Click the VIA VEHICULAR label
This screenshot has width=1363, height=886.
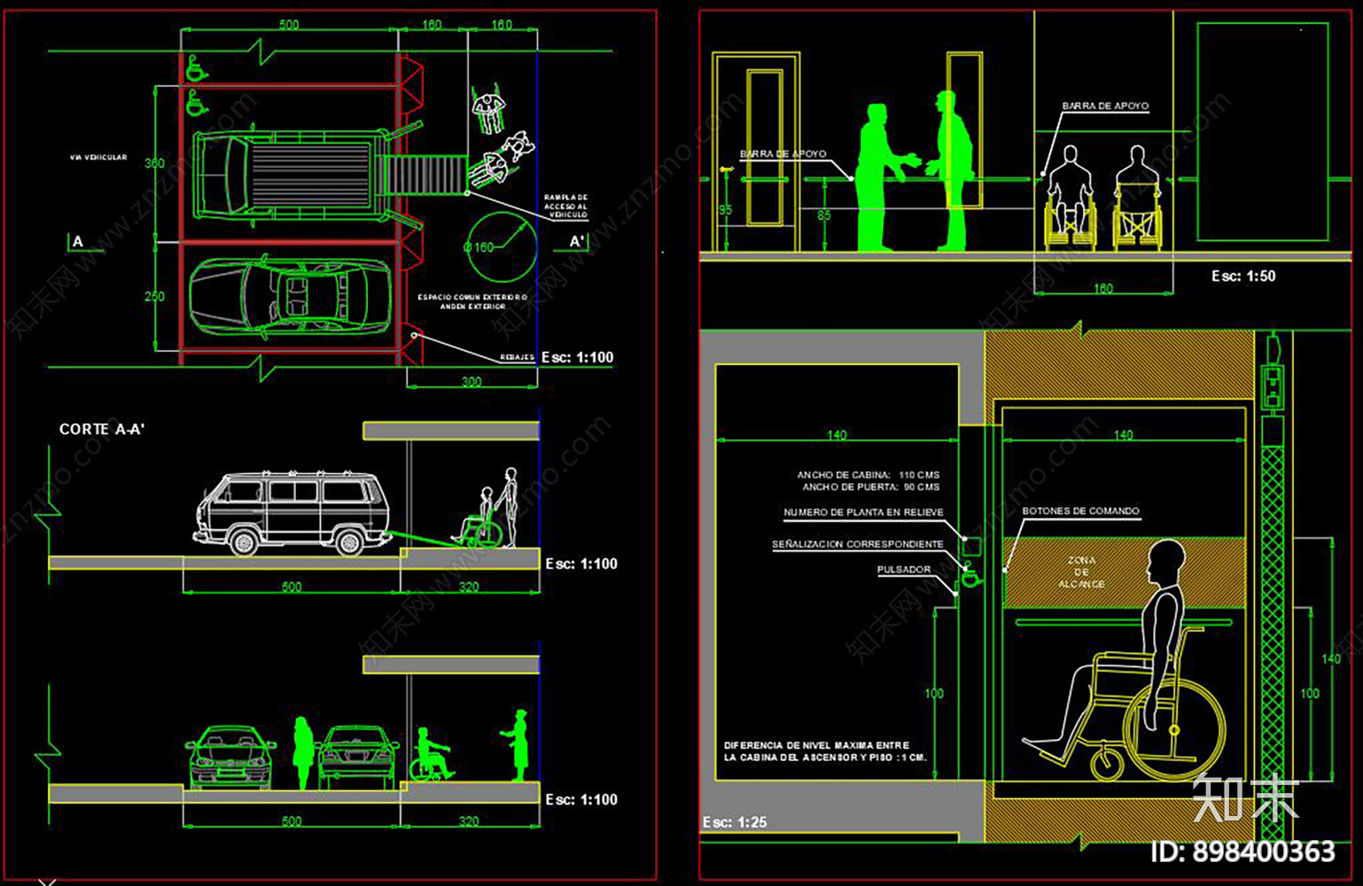click(x=98, y=158)
